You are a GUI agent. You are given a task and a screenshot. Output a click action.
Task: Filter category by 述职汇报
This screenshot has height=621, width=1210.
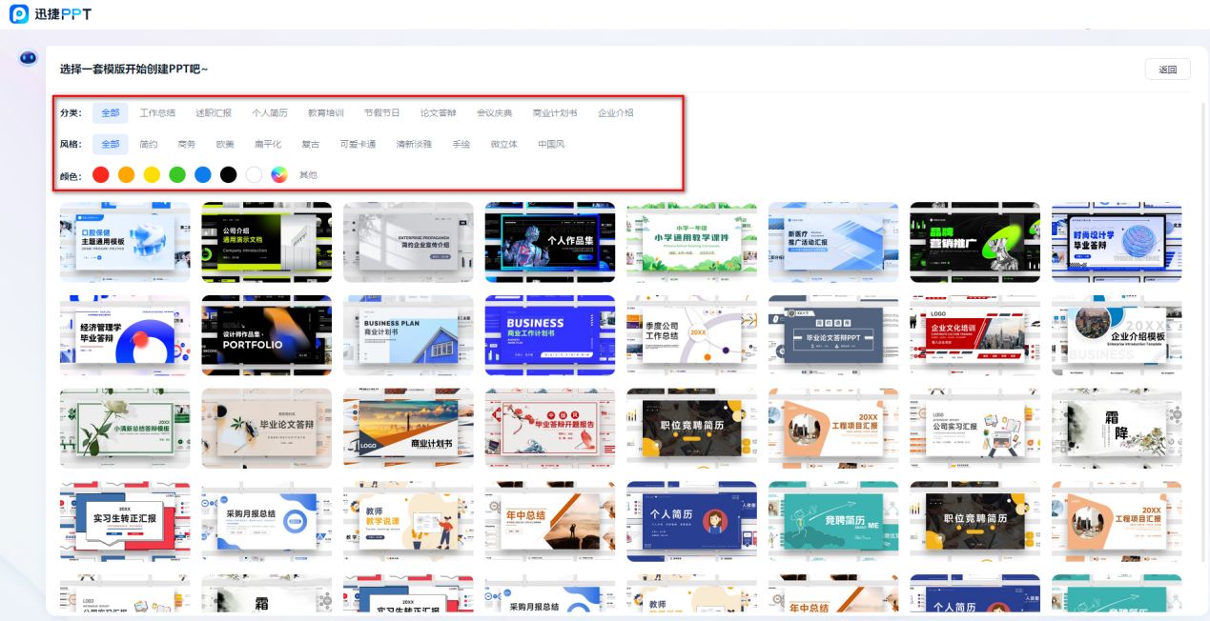[214, 112]
